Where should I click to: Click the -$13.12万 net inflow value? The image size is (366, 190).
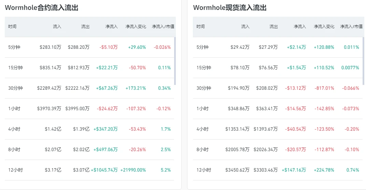[296, 88]
